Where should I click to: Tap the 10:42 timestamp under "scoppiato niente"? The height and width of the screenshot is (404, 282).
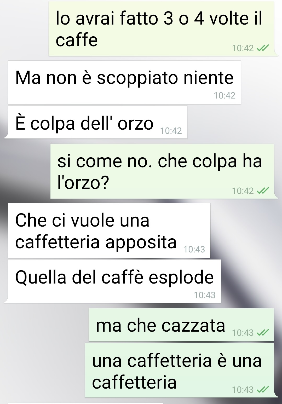[225, 95]
